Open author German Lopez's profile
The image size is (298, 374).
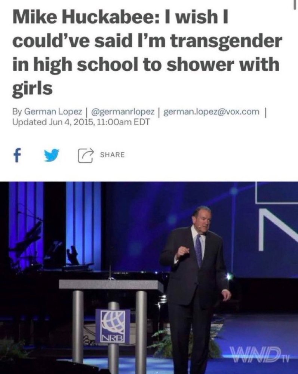53,111
